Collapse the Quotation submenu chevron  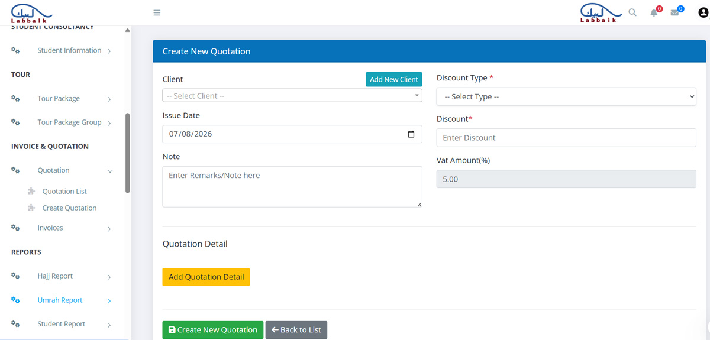pos(109,171)
